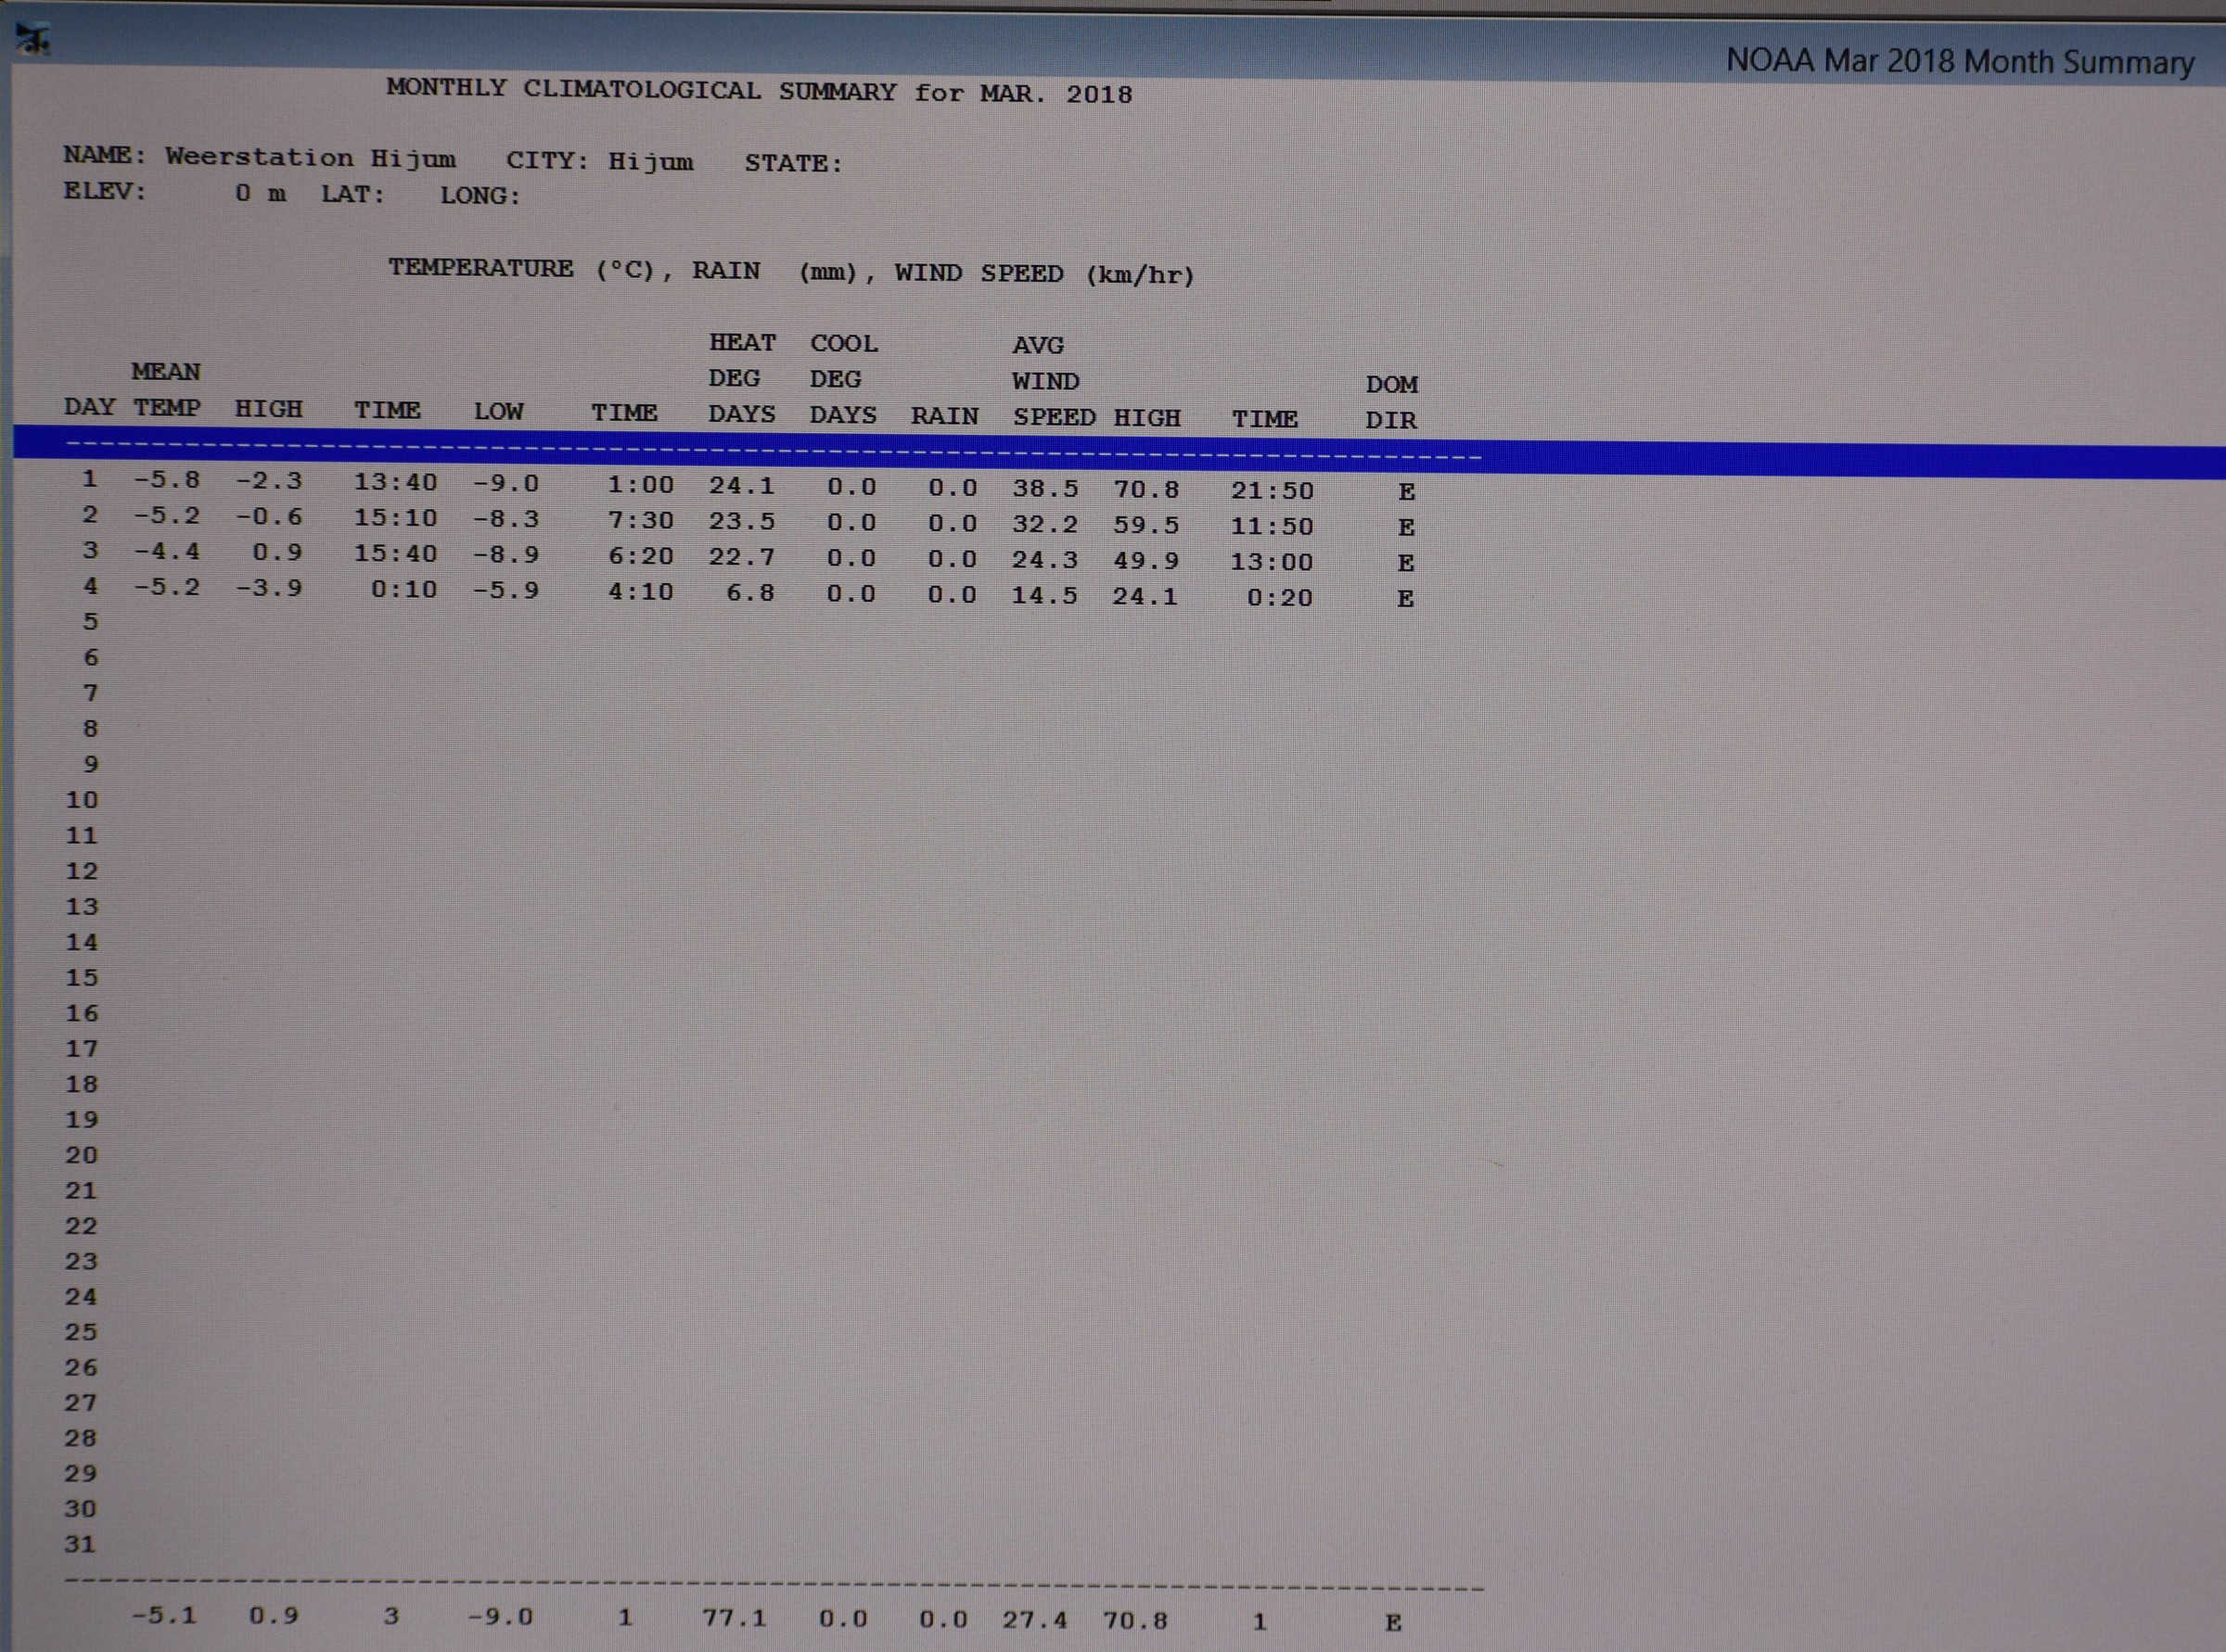The height and width of the screenshot is (1652, 2226).
Task: Select the 'CITY:' label
Action: tap(547, 160)
